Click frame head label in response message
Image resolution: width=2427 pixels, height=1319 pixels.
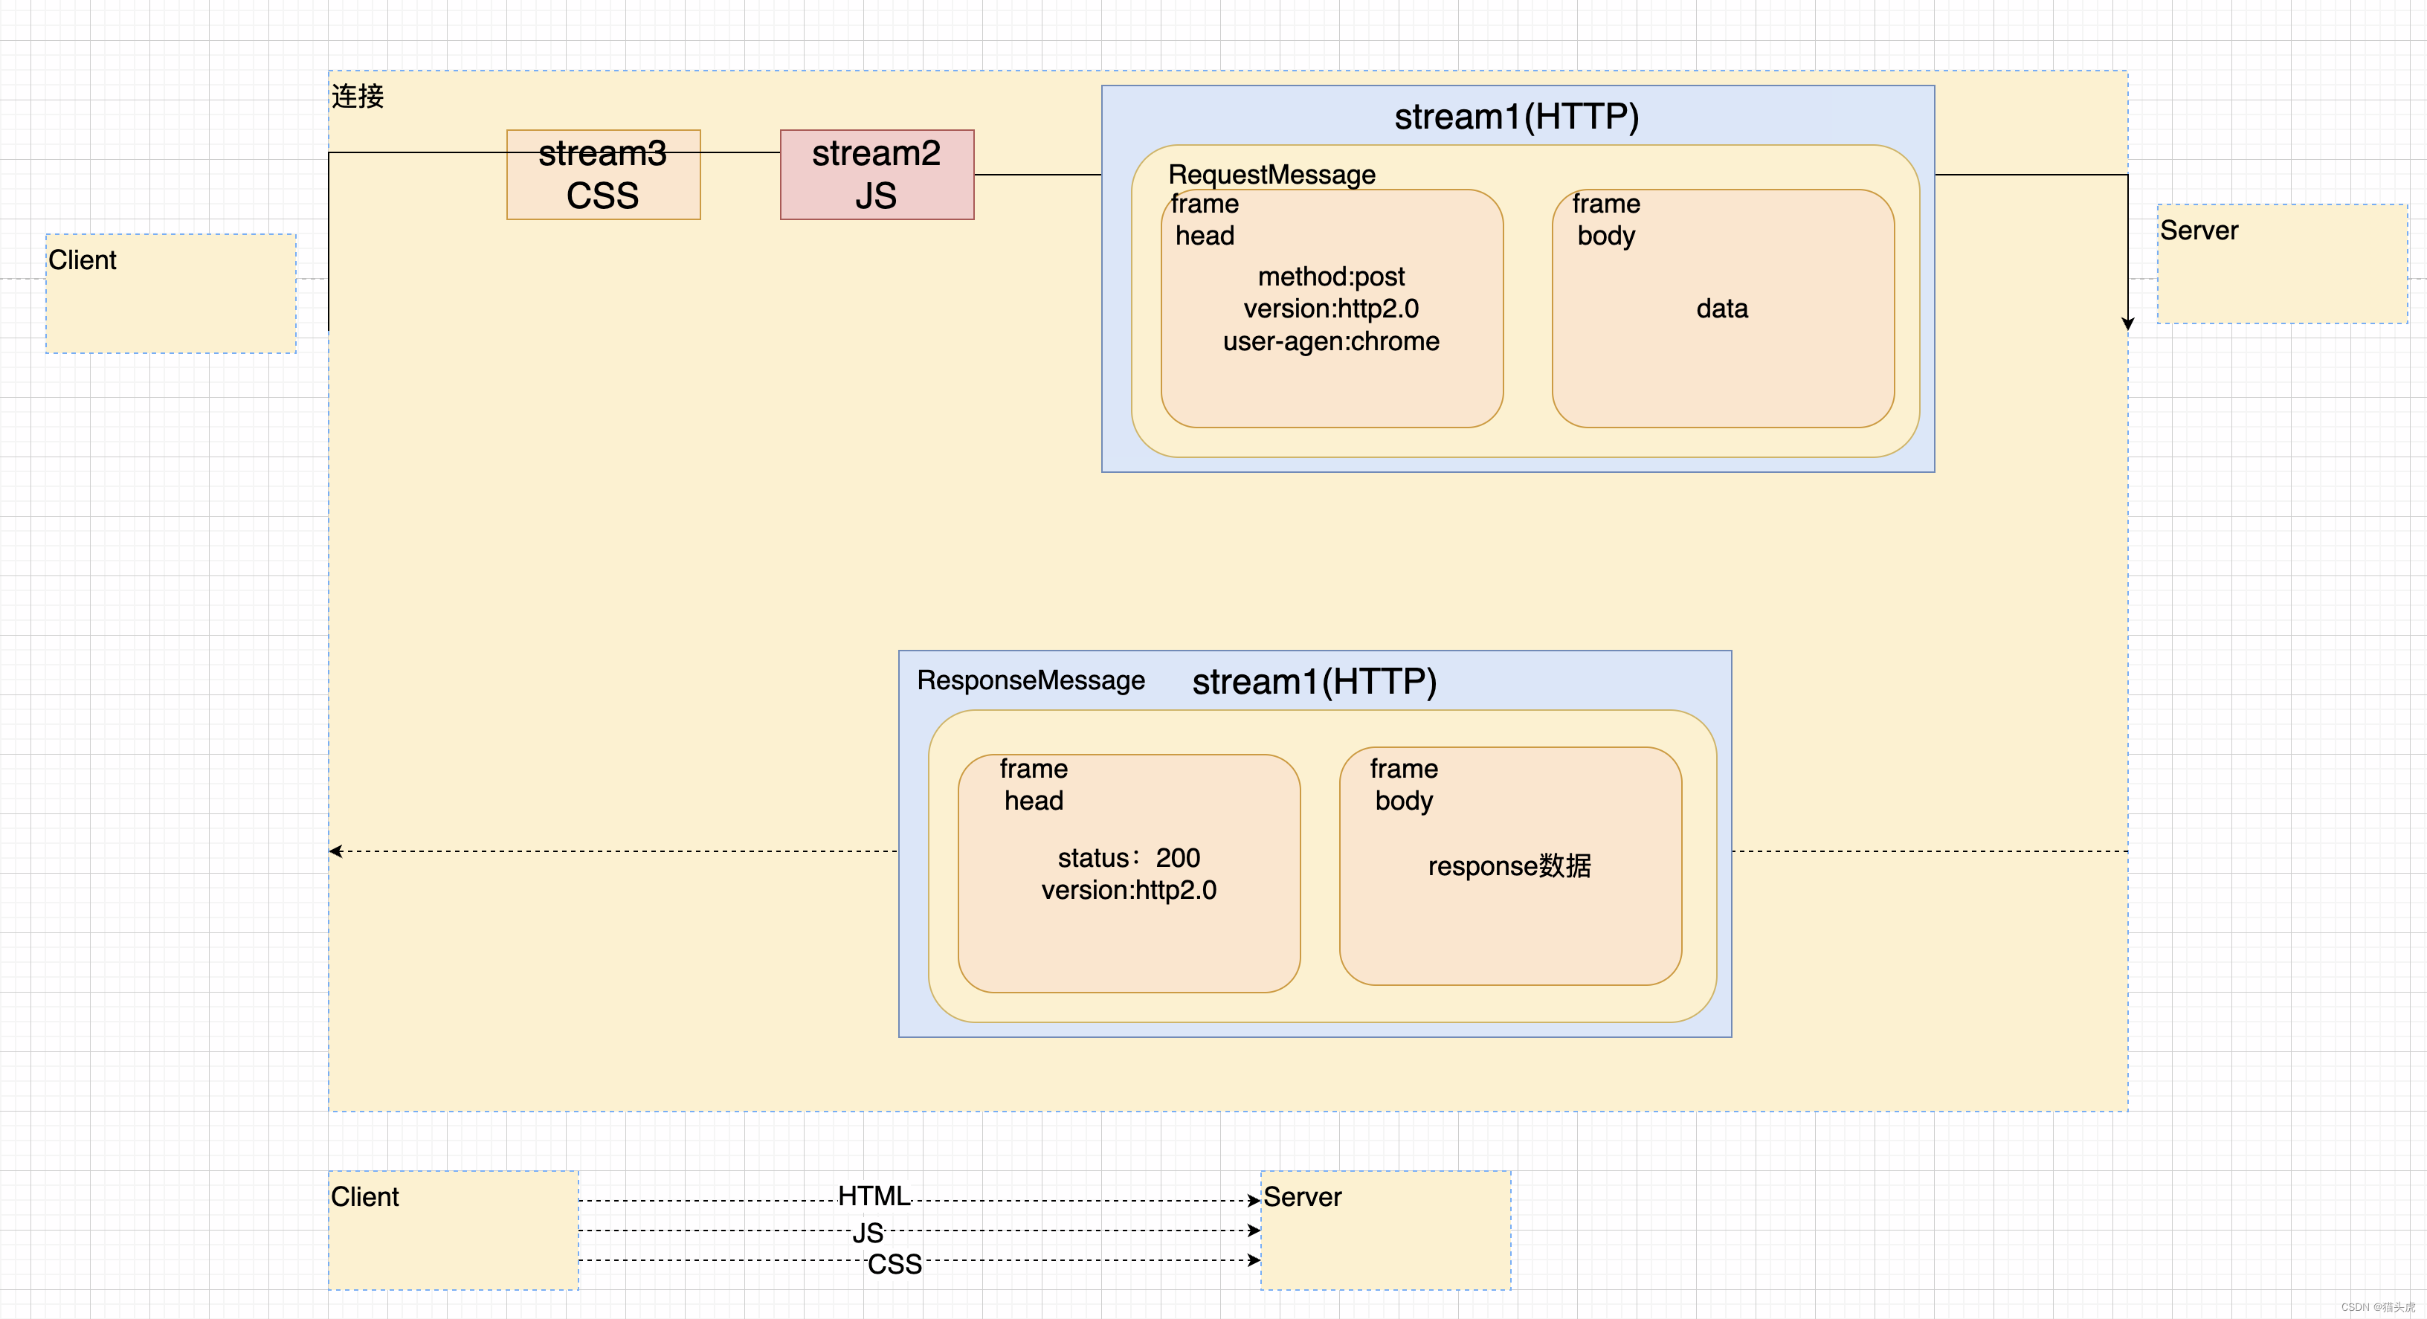[1034, 785]
